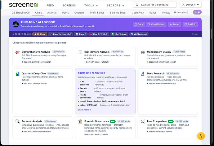Expand the Tools dropdown menu
214x146 pixels.
(x=91, y=5)
